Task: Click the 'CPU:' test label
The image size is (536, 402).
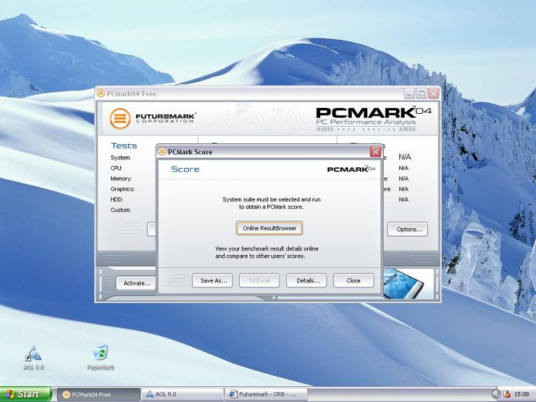Action: point(116,168)
